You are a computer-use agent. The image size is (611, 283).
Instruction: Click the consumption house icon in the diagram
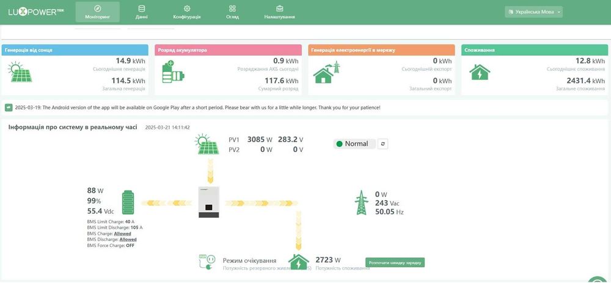[299, 262]
